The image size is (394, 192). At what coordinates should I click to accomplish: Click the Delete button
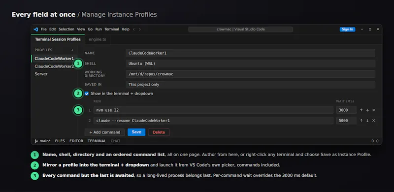(x=159, y=132)
